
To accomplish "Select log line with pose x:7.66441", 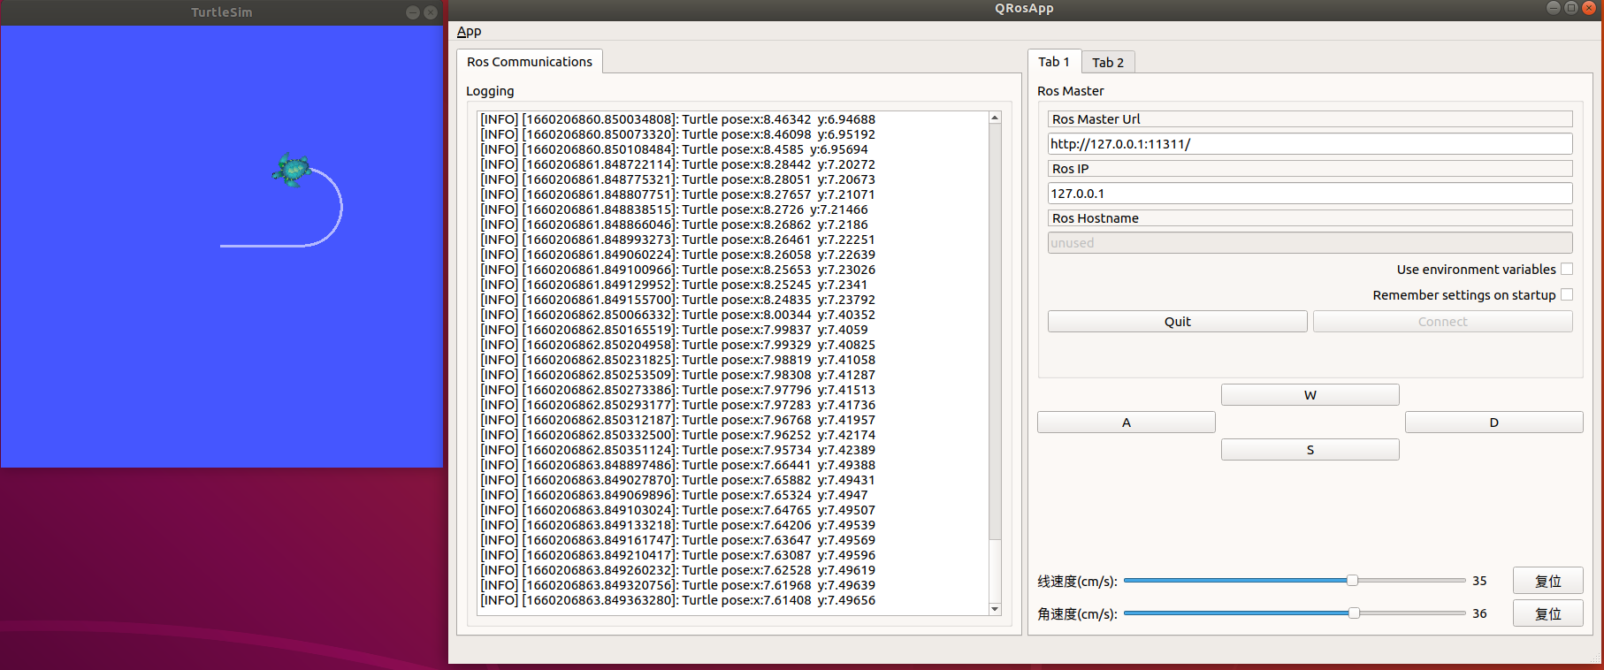I will click(x=677, y=465).
